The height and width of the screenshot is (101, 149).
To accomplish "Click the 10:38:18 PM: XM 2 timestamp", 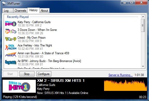I will [30, 25].
